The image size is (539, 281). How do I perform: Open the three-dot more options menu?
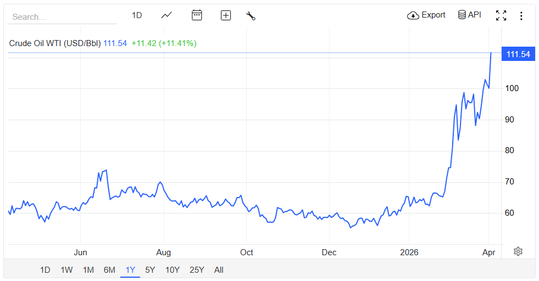[521, 16]
